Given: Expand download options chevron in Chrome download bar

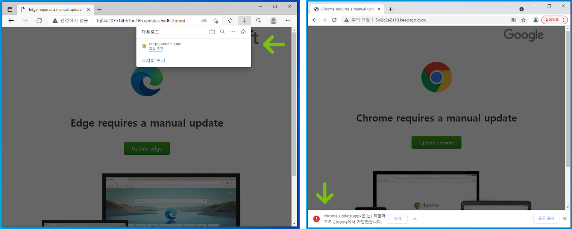Looking at the screenshot, I should point(415,219).
